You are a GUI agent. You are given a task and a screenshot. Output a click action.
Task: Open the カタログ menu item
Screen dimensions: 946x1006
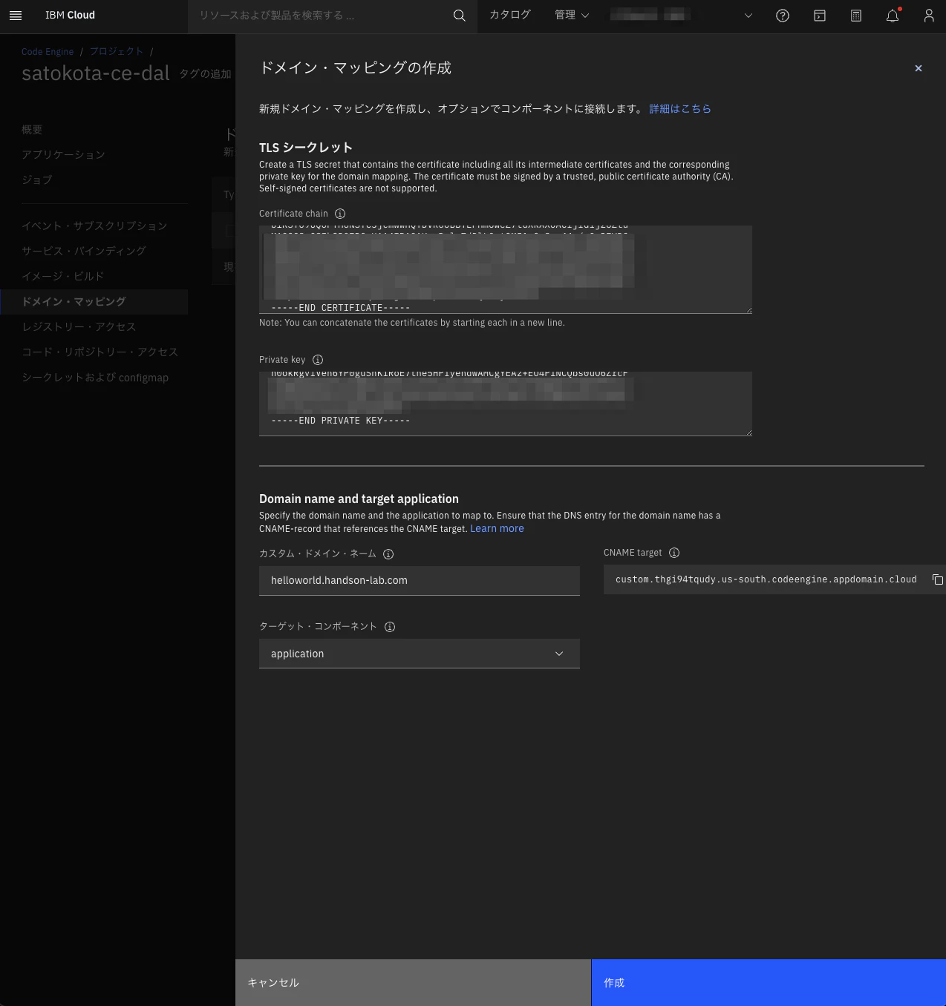(510, 15)
